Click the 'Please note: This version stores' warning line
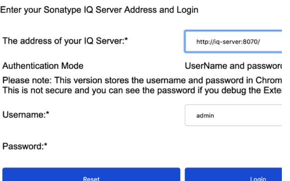The image size is (290, 181). 142,81
